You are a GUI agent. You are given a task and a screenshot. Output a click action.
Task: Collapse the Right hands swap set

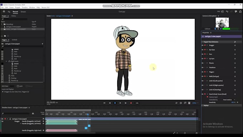6,61
